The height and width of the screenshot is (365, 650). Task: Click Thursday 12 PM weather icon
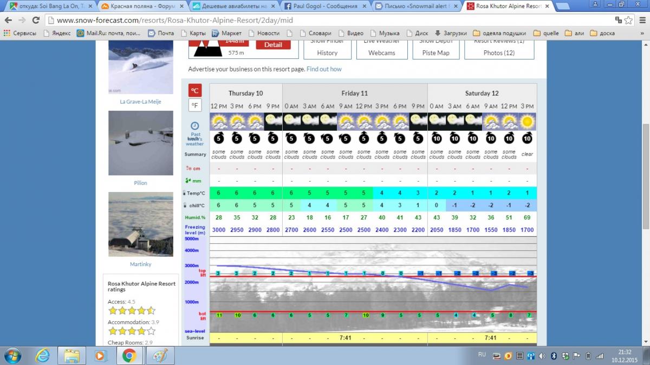(x=219, y=121)
